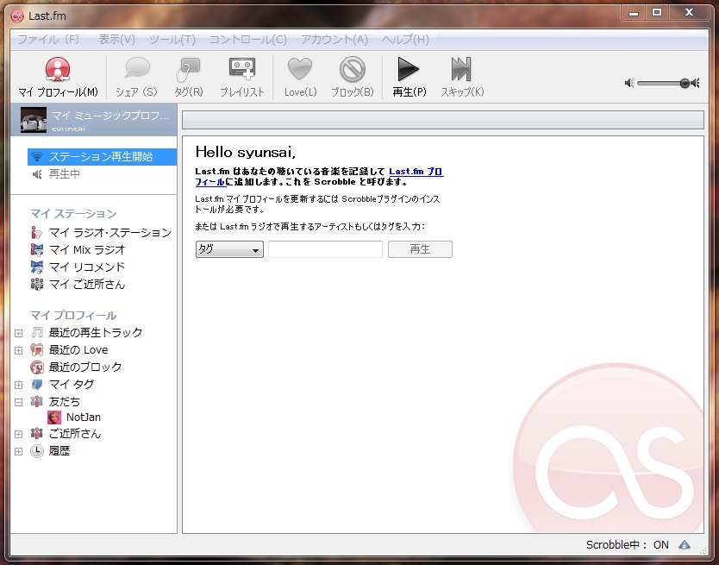This screenshot has width=719, height=565.
Task: Select 再生中 (Now Playing) sidebar item
Action: [64, 174]
